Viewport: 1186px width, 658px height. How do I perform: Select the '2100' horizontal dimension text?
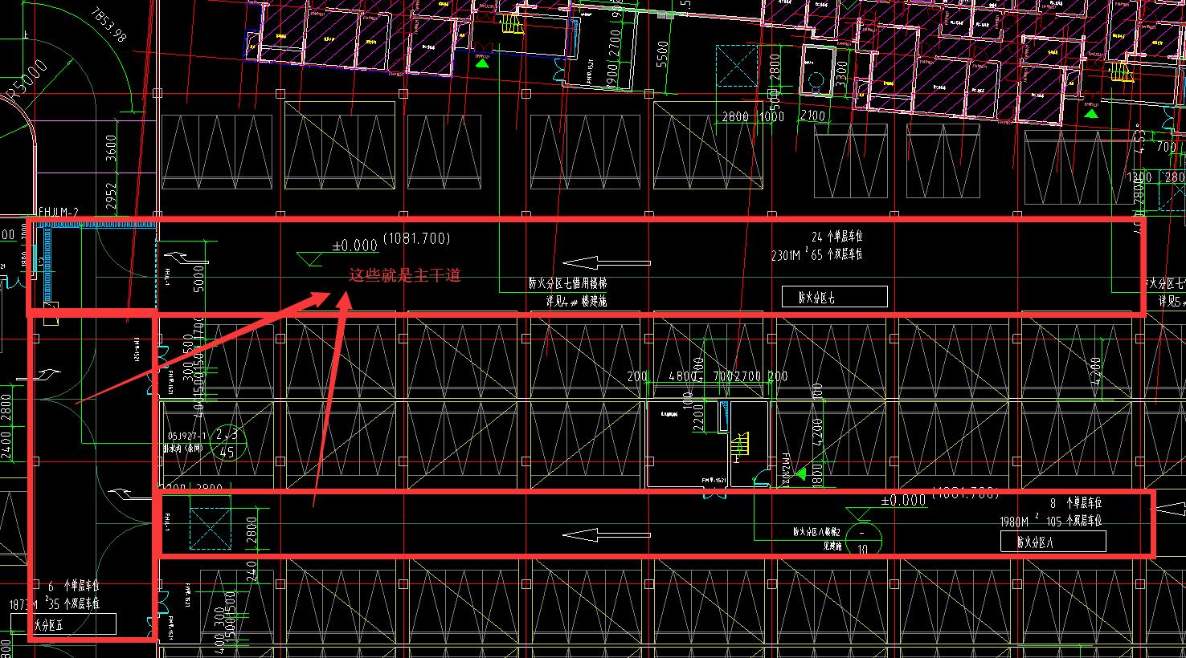[x=812, y=116]
